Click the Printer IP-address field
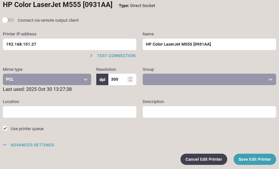Viewport: 279px width, 169px height. click(x=69, y=44)
